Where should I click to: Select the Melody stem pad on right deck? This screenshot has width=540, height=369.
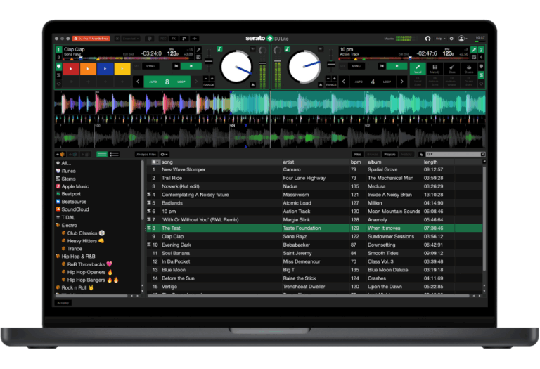(435, 68)
